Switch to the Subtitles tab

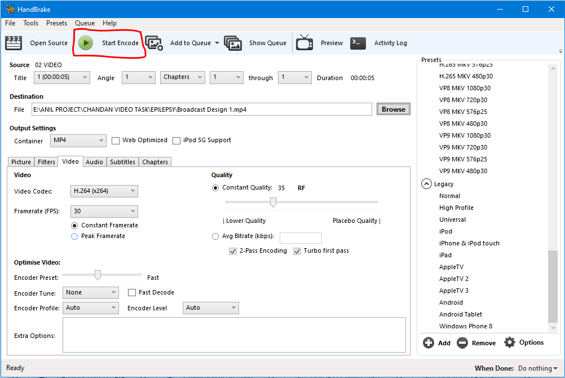click(x=122, y=162)
